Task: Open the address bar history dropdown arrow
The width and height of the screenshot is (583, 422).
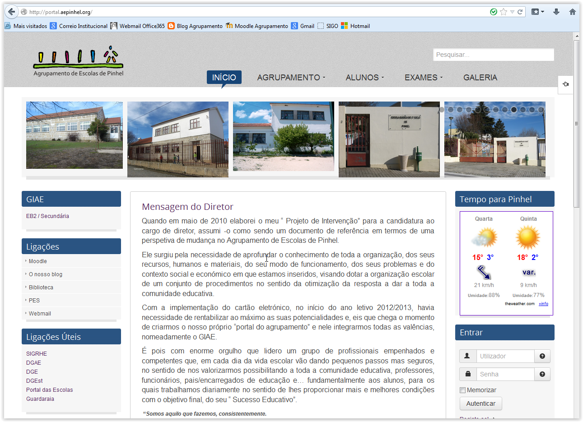Action: tap(513, 12)
